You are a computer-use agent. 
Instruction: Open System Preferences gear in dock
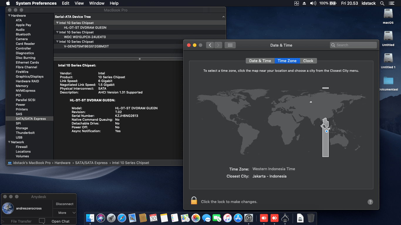tap(249, 218)
